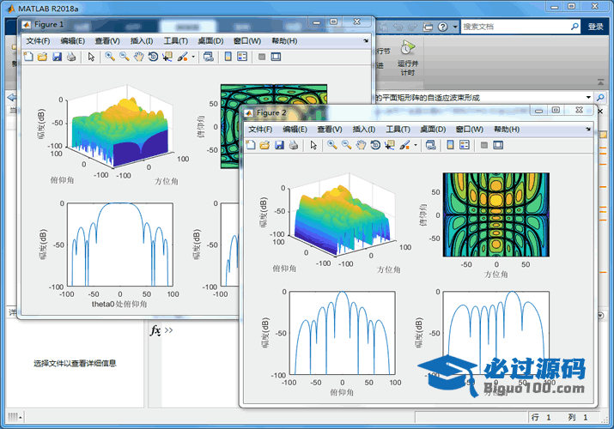
Task: Select the Pan hand tool in Figure 2
Action: [362, 145]
